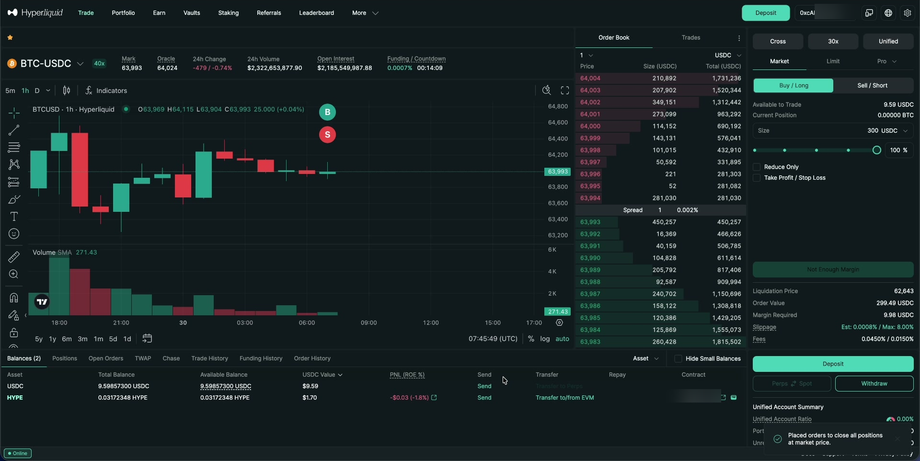920x461 pixels.
Task: Change the 30x leverage setting
Action: (x=833, y=42)
